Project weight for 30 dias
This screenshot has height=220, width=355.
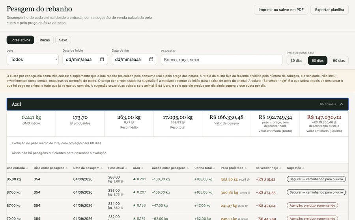click(296, 60)
